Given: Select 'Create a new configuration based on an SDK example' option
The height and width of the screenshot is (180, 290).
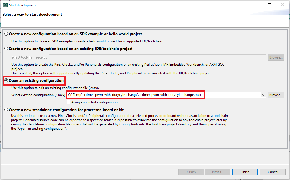Looking at the screenshot, I should tap(6, 34).
